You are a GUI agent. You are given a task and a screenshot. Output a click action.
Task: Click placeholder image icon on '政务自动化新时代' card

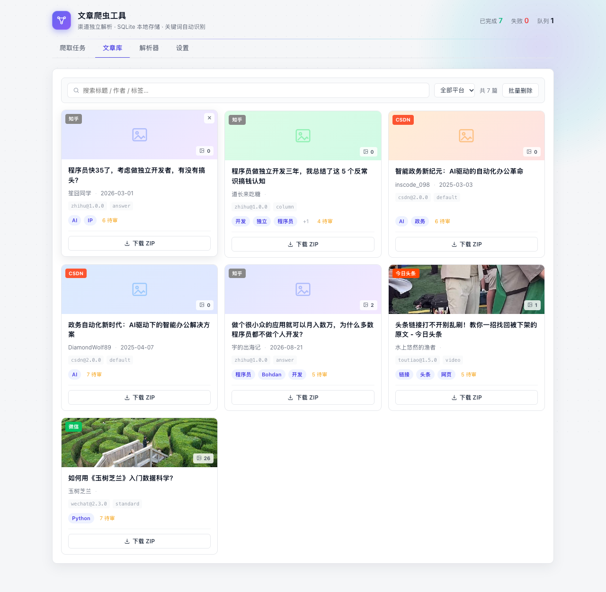(x=140, y=289)
